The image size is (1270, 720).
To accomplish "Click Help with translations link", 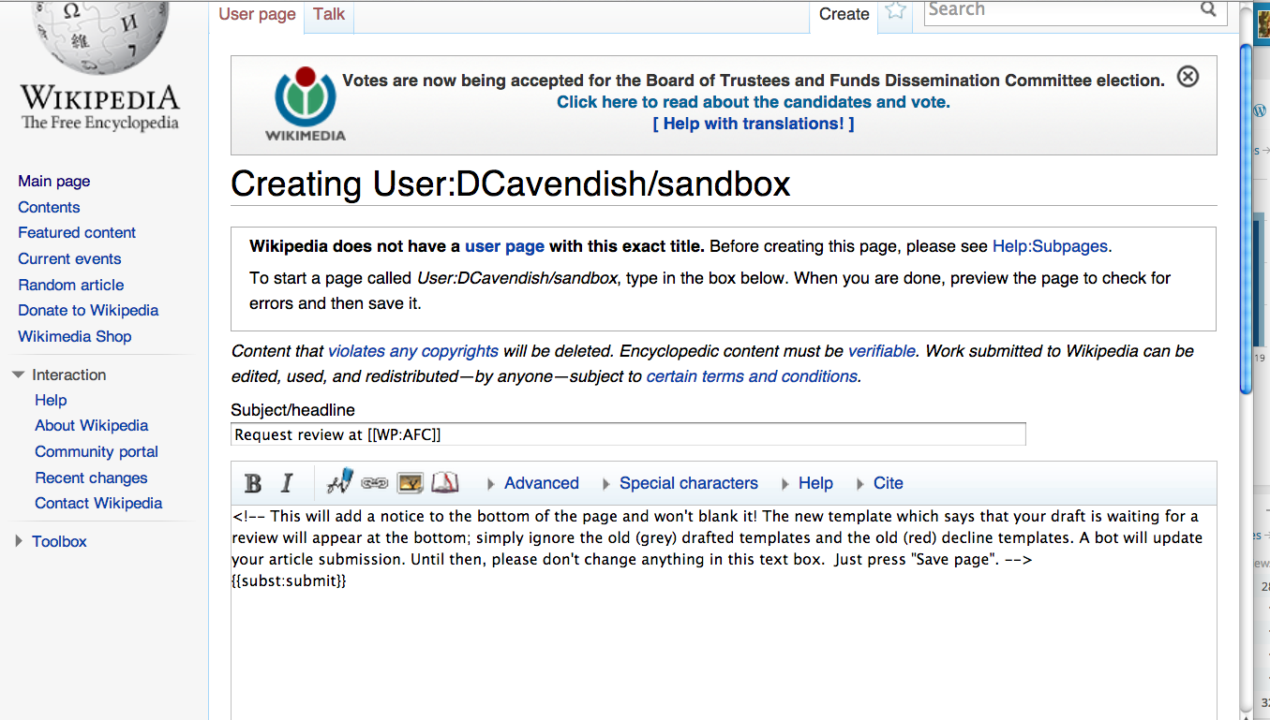I will click(x=754, y=124).
